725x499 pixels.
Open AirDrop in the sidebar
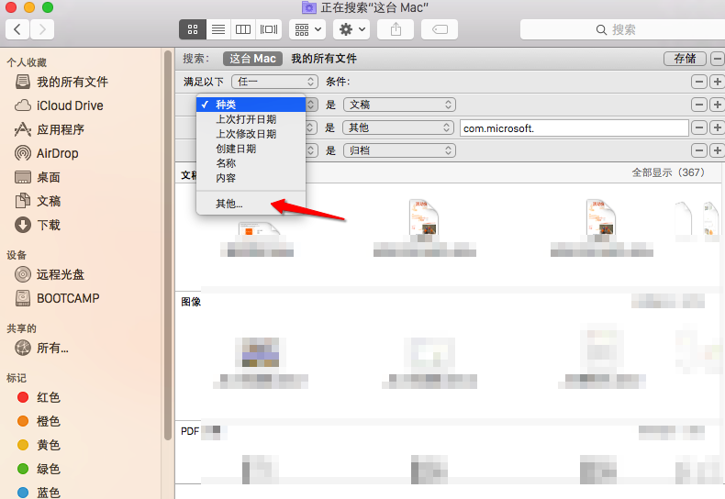46,153
